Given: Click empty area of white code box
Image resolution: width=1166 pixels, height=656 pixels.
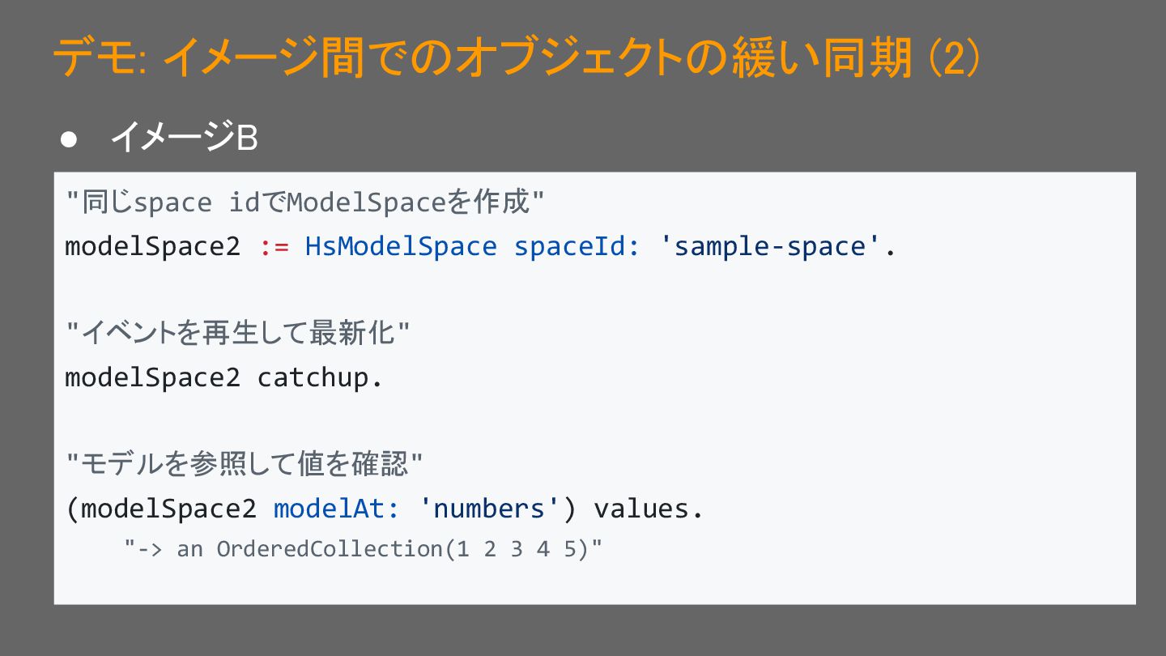Looking at the screenshot, I should coord(891,421).
